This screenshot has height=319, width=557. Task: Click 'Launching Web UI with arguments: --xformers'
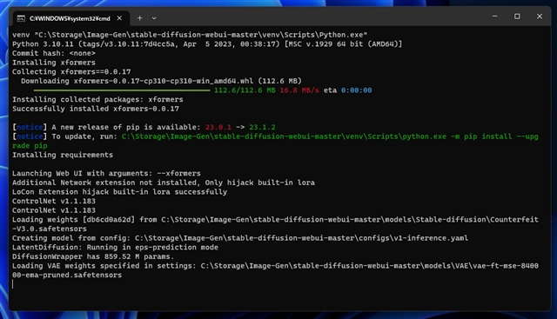tap(106, 173)
